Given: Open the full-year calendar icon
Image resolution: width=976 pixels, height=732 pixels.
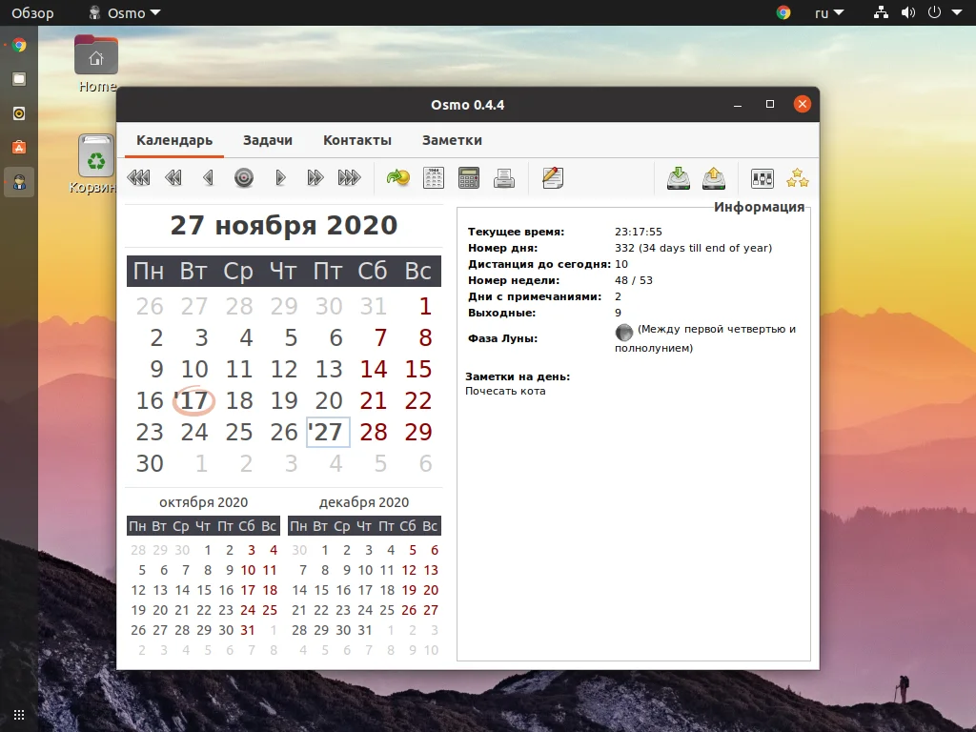Looking at the screenshot, I should coord(434,178).
